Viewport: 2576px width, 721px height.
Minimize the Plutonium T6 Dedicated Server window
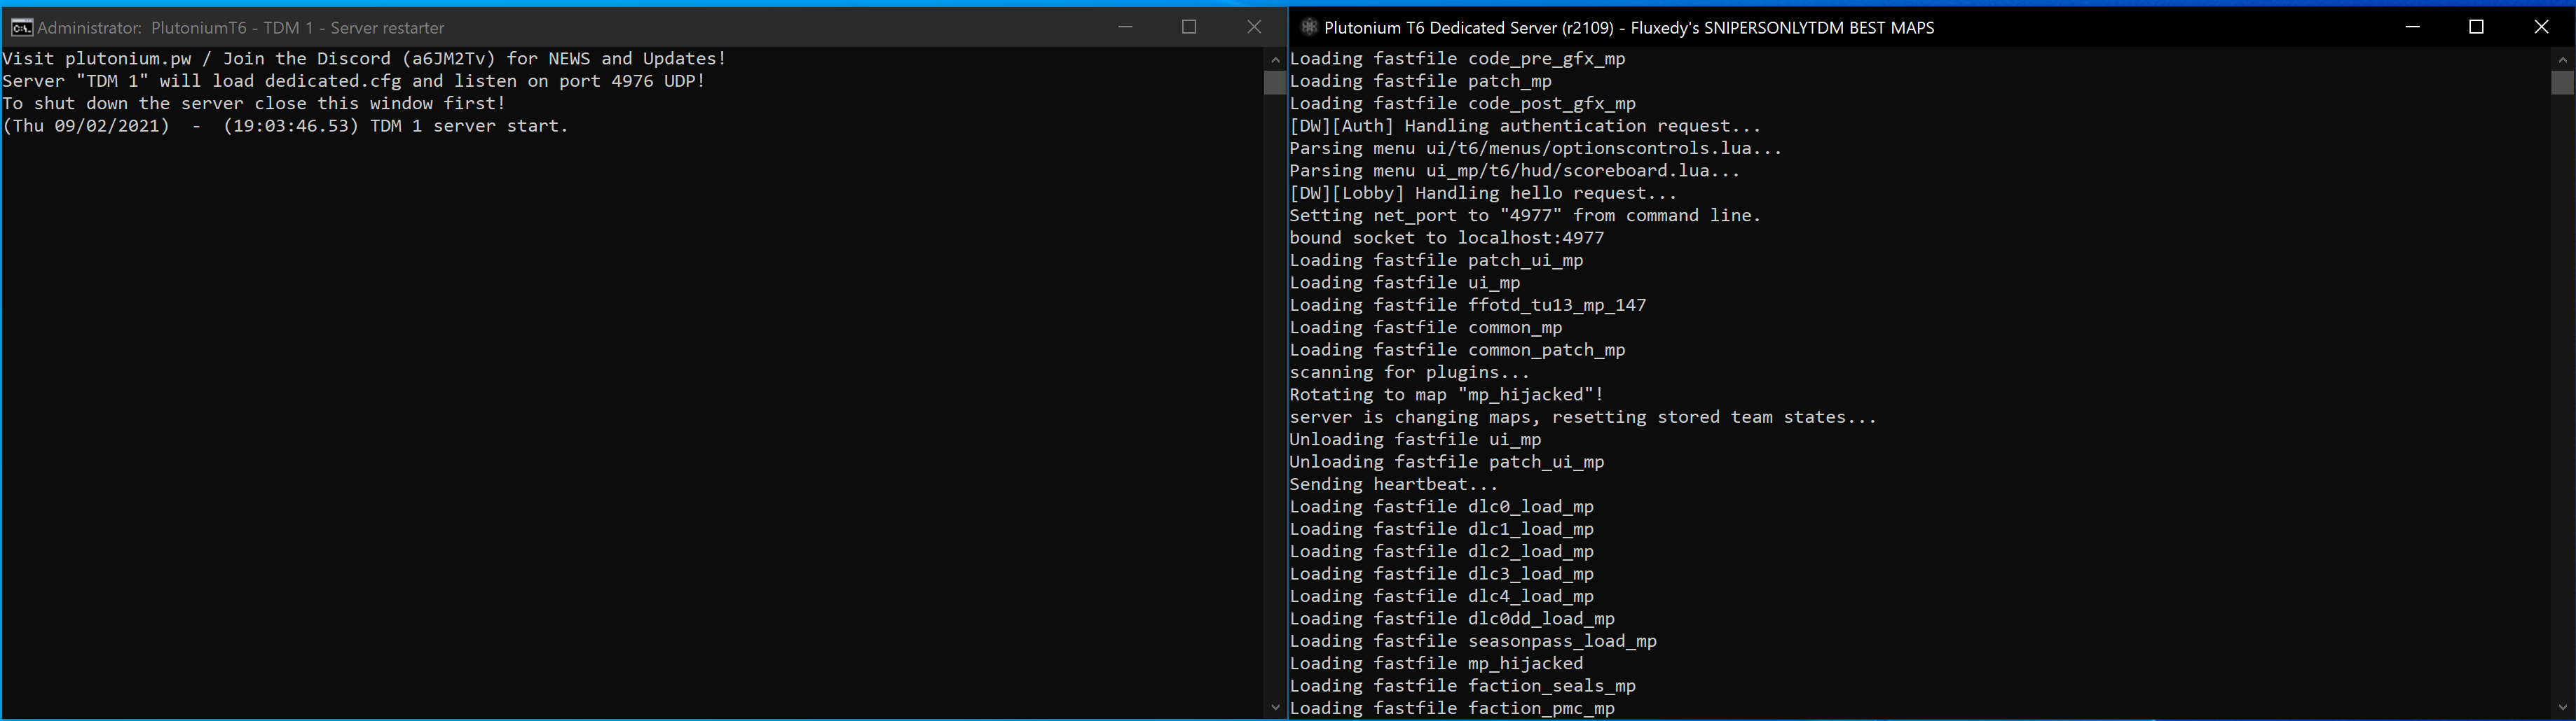point(2412,27)
